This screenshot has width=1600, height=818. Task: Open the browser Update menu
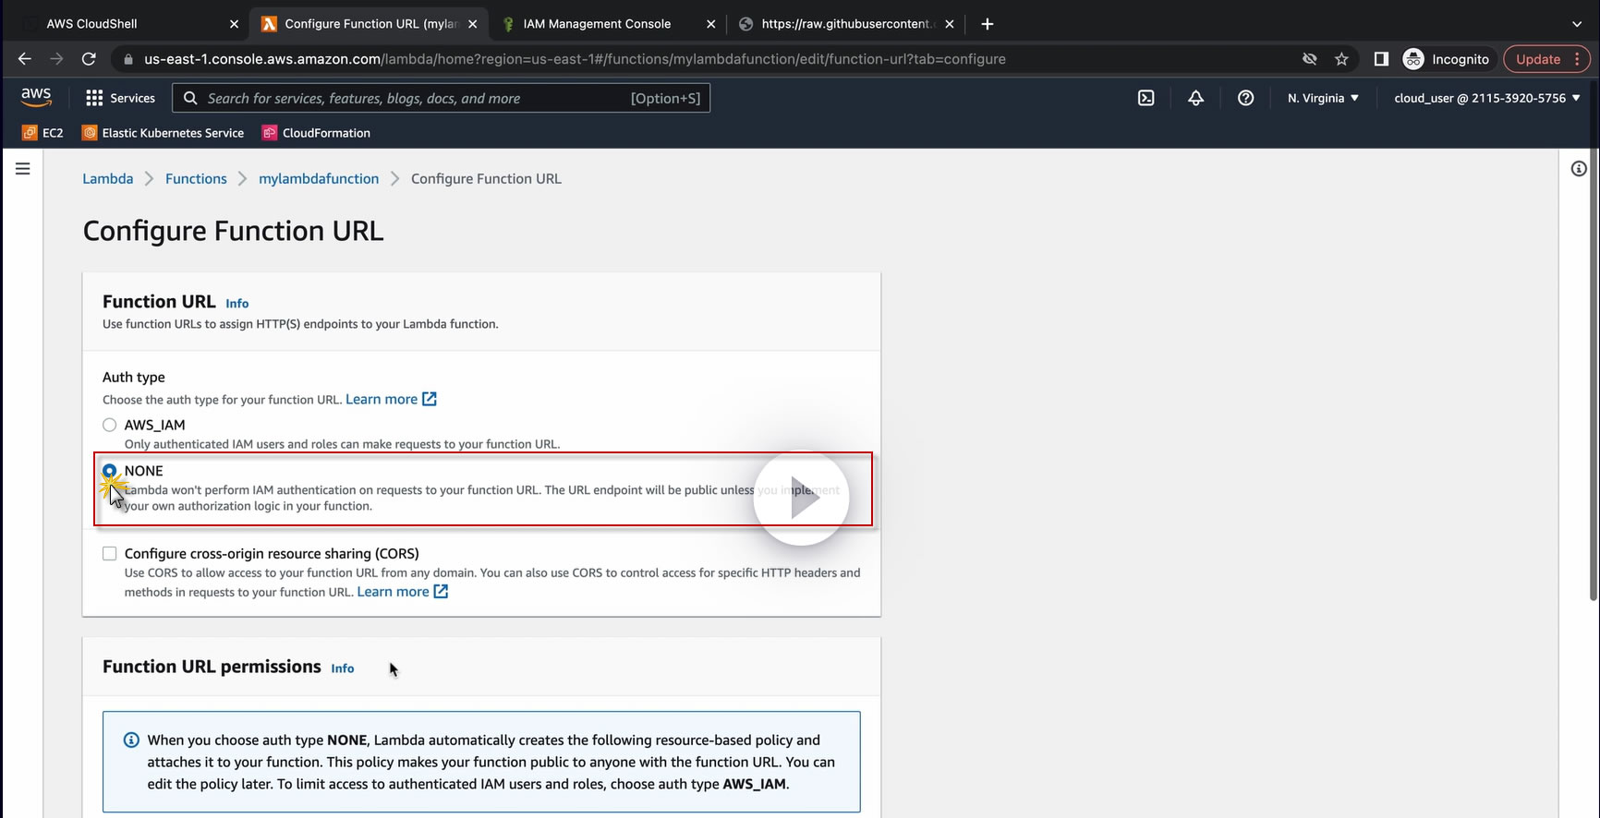point(1547,59)
